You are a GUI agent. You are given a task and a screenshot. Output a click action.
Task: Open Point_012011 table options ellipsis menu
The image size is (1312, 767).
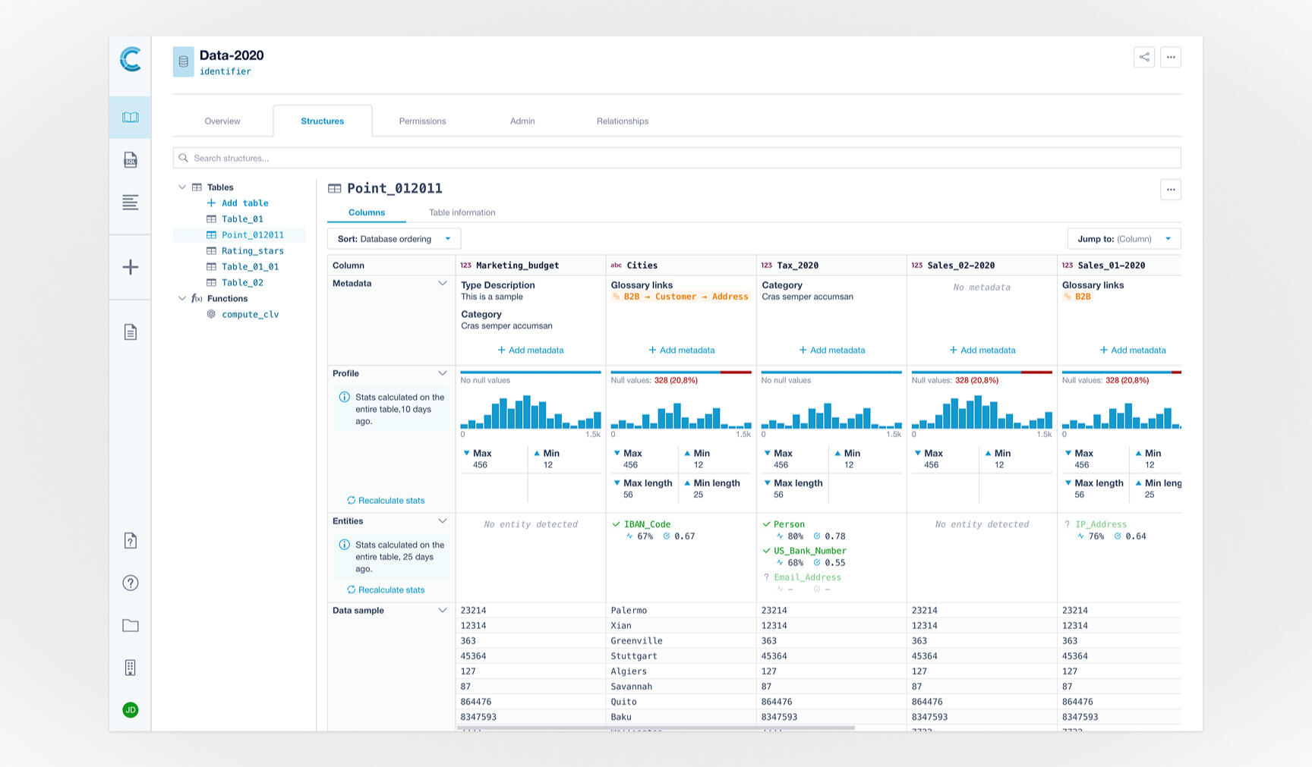1170,190
